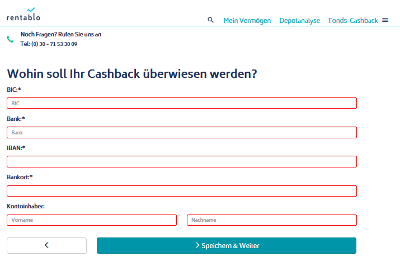400x275 pixels.
Task: Open the hamburger menu icon
Action: pyautogui.click(x=385, y=20)
